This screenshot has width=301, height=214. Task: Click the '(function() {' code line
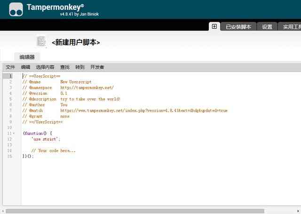[x=37, y=133]
